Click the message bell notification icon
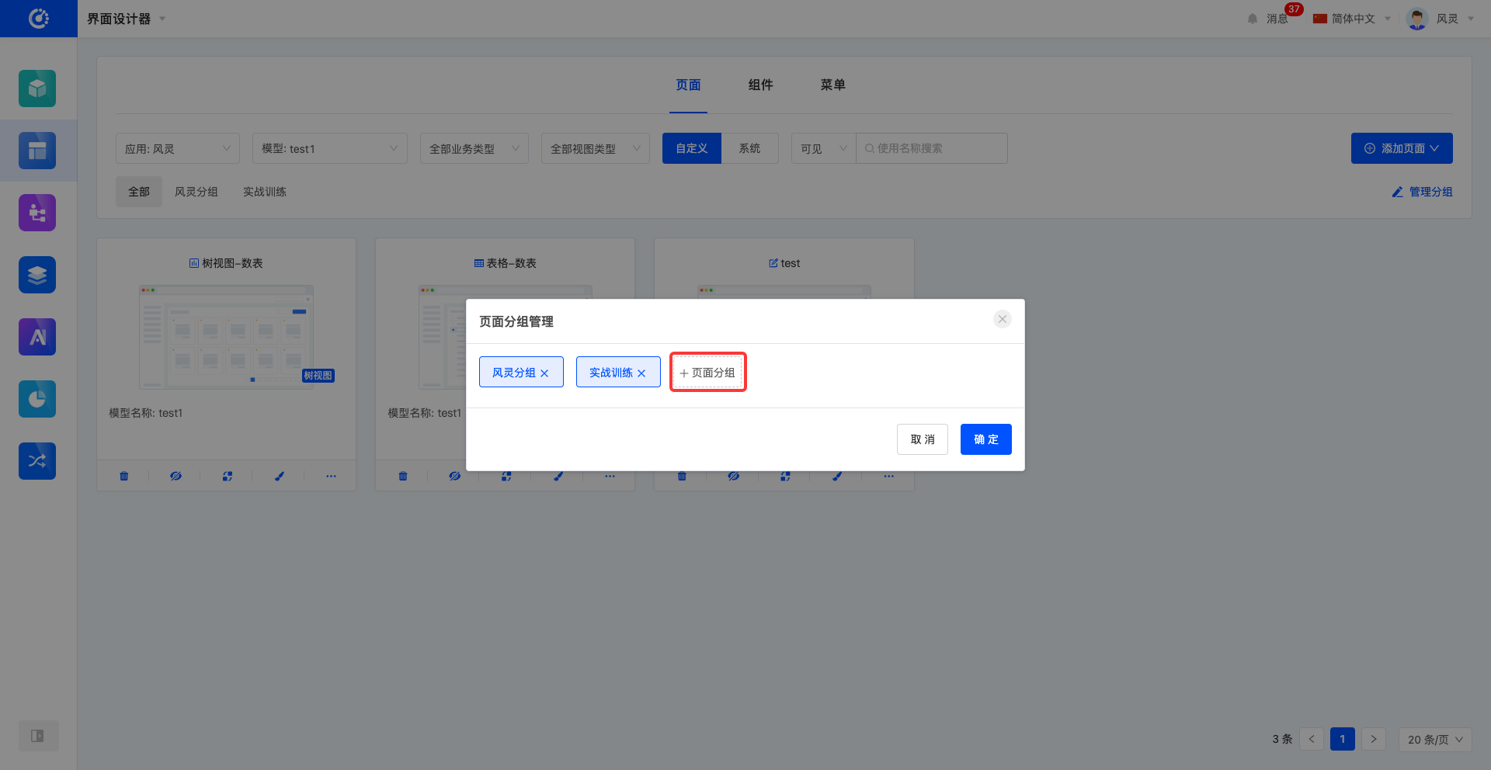1491x770 pixels. tap(1253, 19)
